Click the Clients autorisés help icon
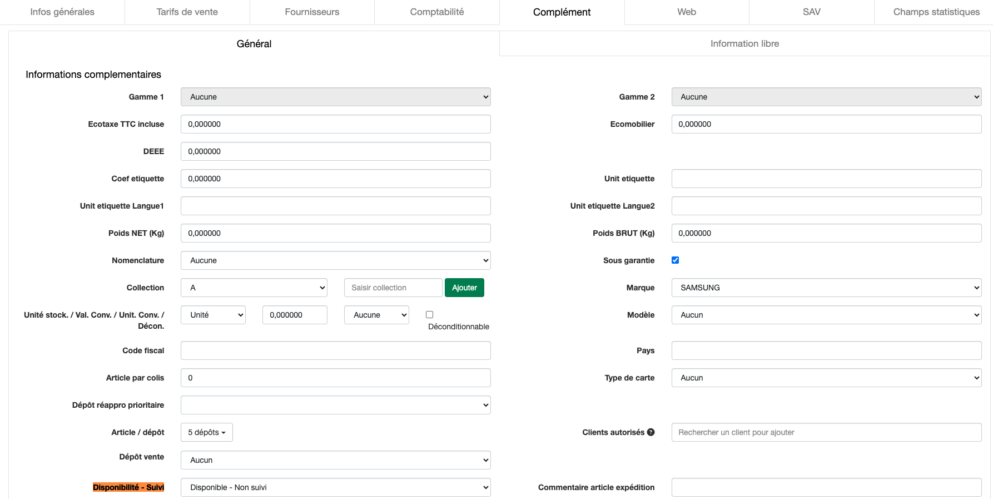 pyautogui.click(x=651, y=432)
